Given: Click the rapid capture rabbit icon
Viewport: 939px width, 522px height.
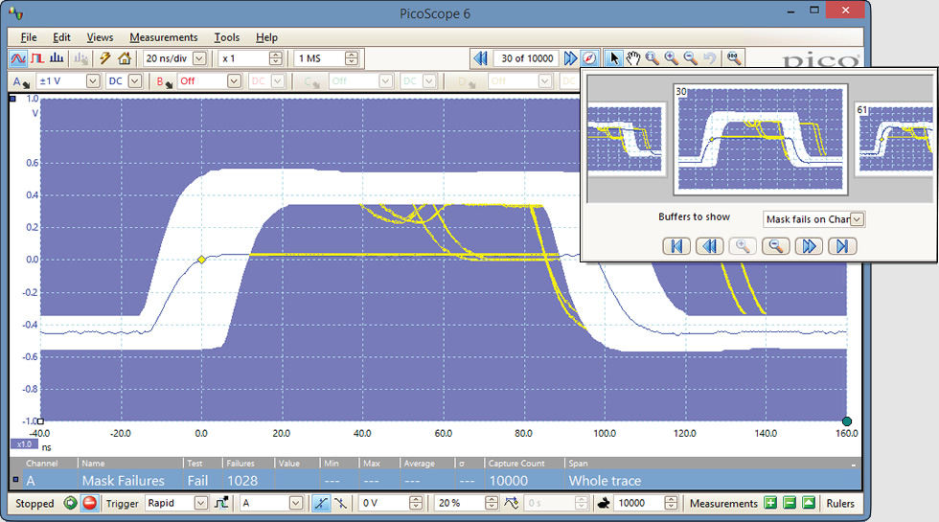Looking at the screenshot, I should click(604, 503).
